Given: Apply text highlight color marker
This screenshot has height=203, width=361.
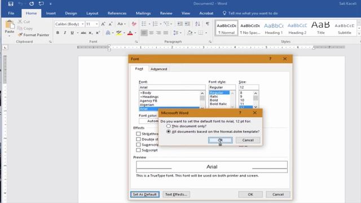Looking at the screenshot, I should [x=118, y=33].
